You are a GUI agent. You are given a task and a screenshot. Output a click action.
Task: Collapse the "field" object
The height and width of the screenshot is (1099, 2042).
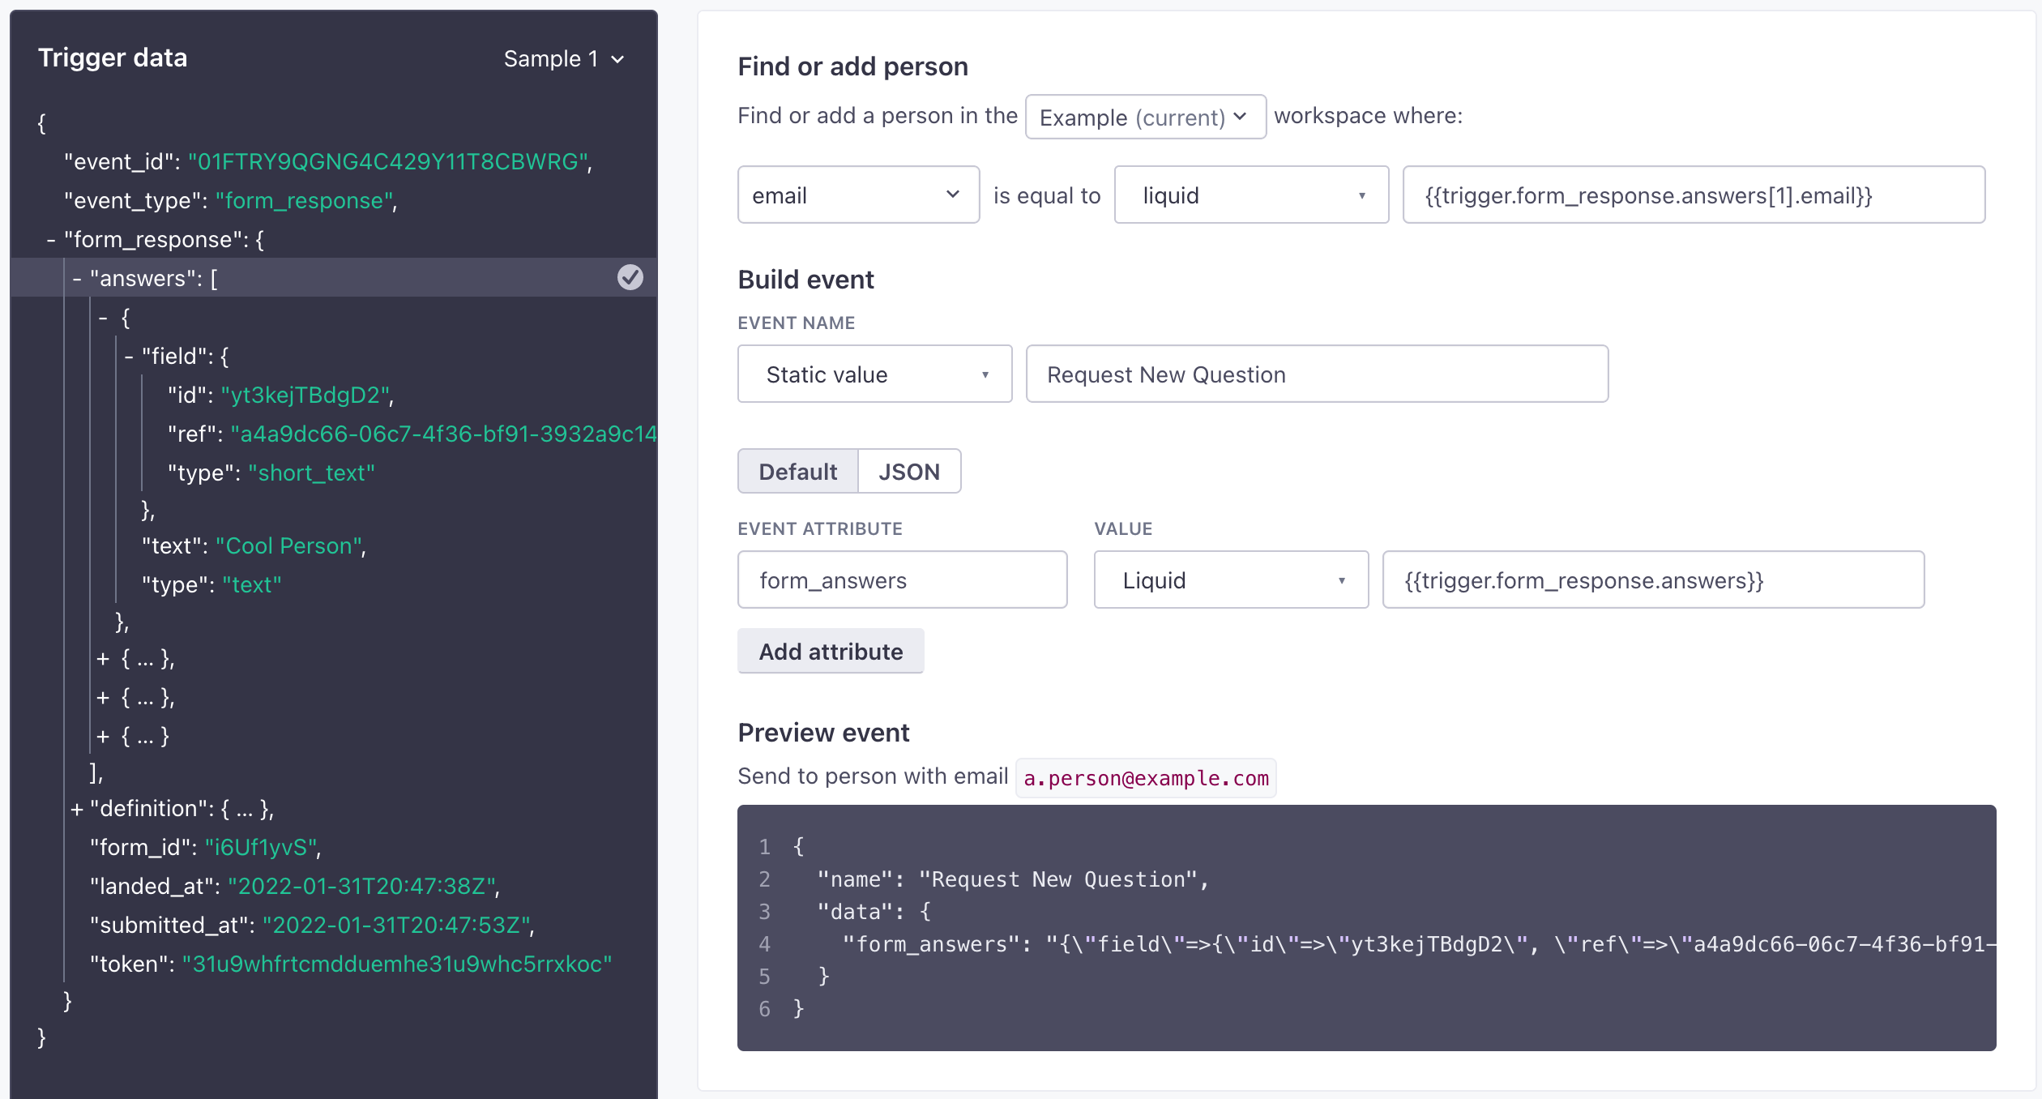(129, 357)
